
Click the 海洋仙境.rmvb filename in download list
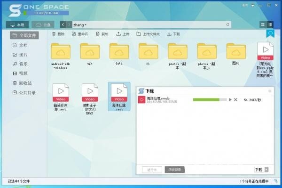(x=158, y=98)
